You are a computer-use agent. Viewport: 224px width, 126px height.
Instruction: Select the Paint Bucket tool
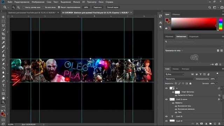[3, 68]
